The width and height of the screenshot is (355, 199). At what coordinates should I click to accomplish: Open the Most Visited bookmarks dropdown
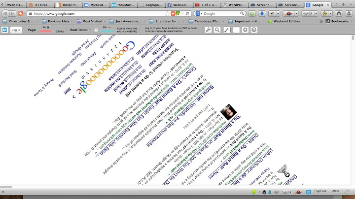pyautogui.click(x=91, y=21)
